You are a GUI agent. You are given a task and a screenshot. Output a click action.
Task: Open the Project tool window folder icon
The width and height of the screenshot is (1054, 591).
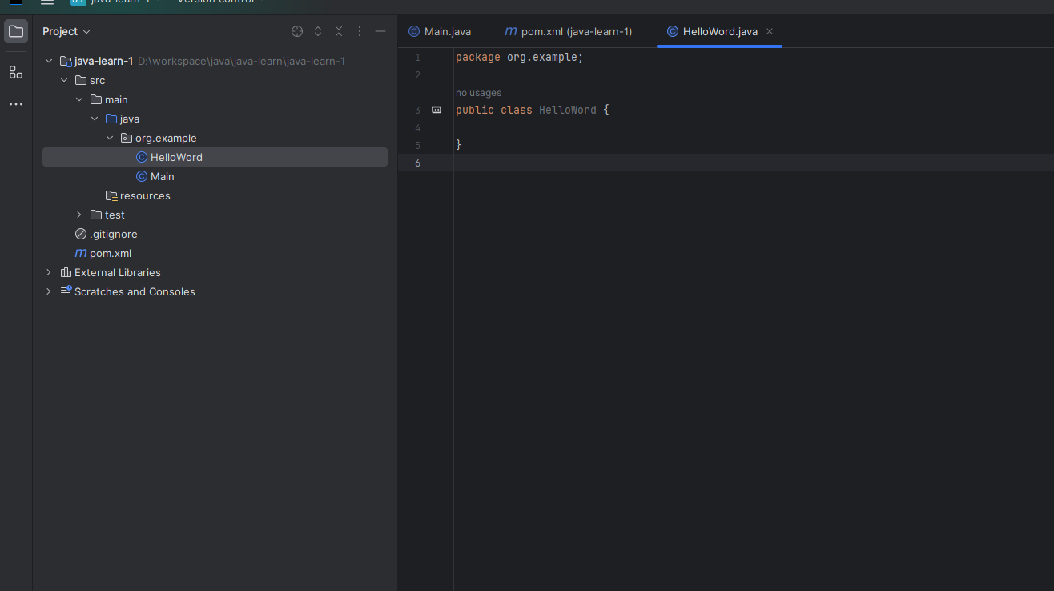click(16, 32)
